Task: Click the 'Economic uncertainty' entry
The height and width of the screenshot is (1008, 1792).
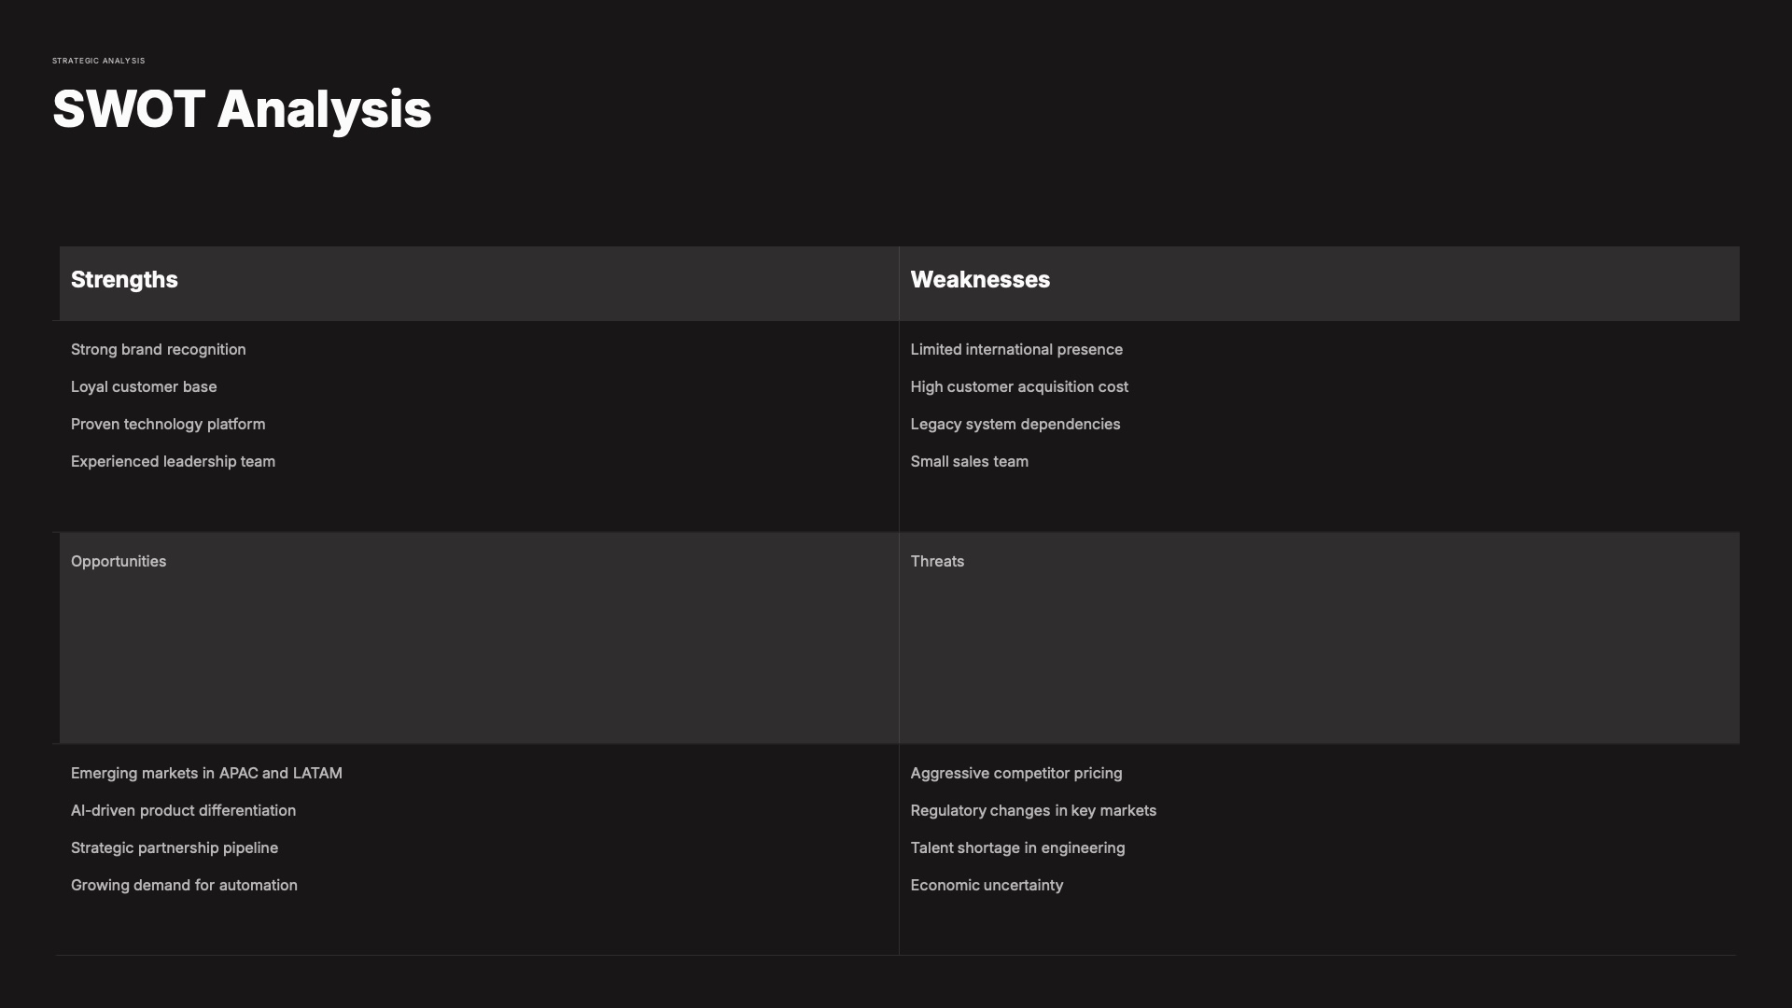Action: [x=987, y=886]
